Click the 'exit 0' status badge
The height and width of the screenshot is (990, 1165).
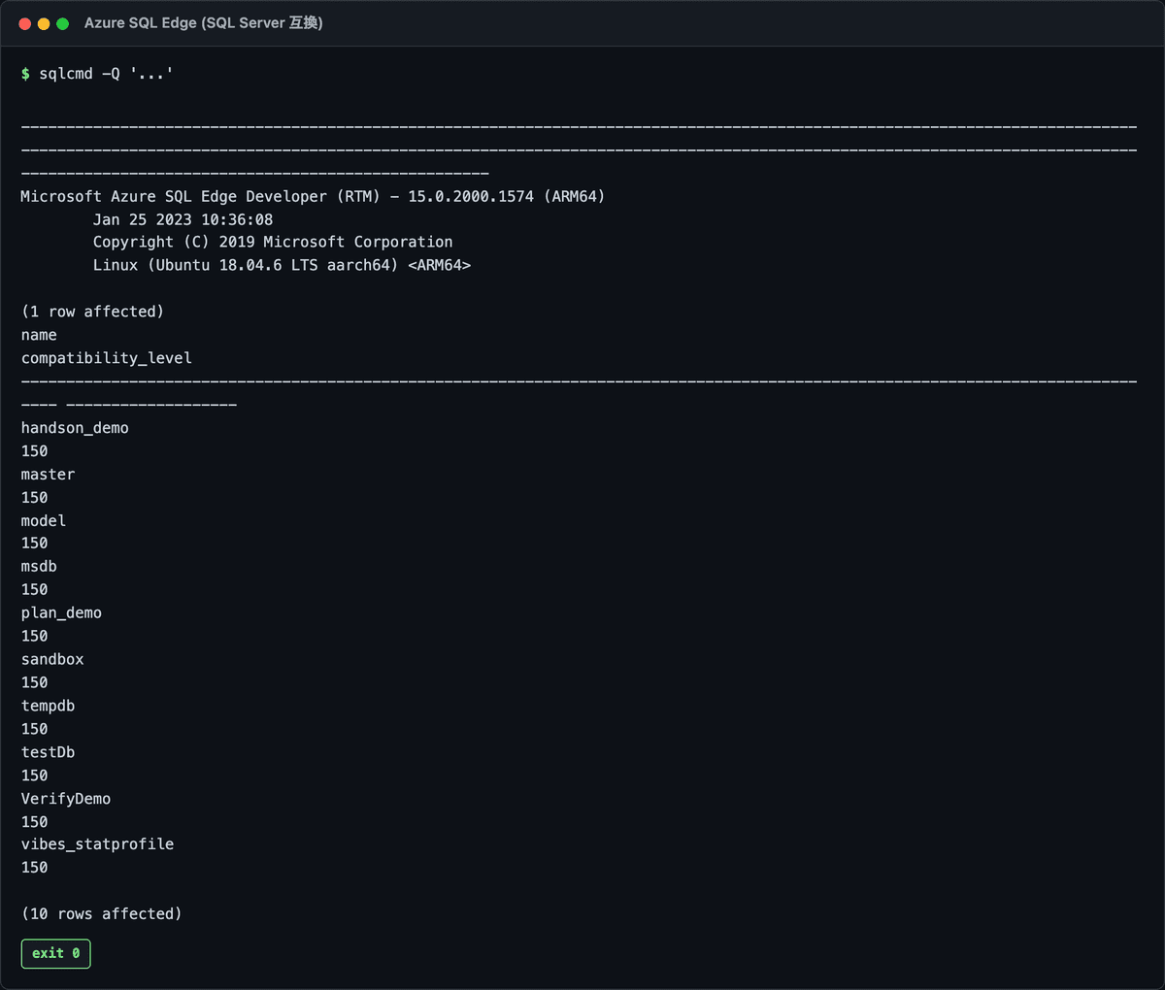pos(56,953)
